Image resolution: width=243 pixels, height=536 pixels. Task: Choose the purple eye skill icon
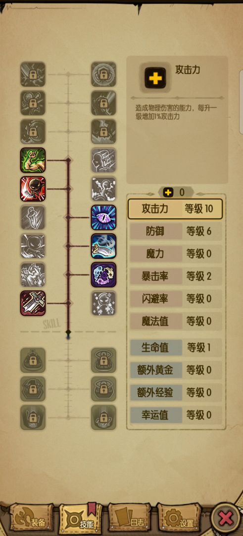tap(103, 217)
